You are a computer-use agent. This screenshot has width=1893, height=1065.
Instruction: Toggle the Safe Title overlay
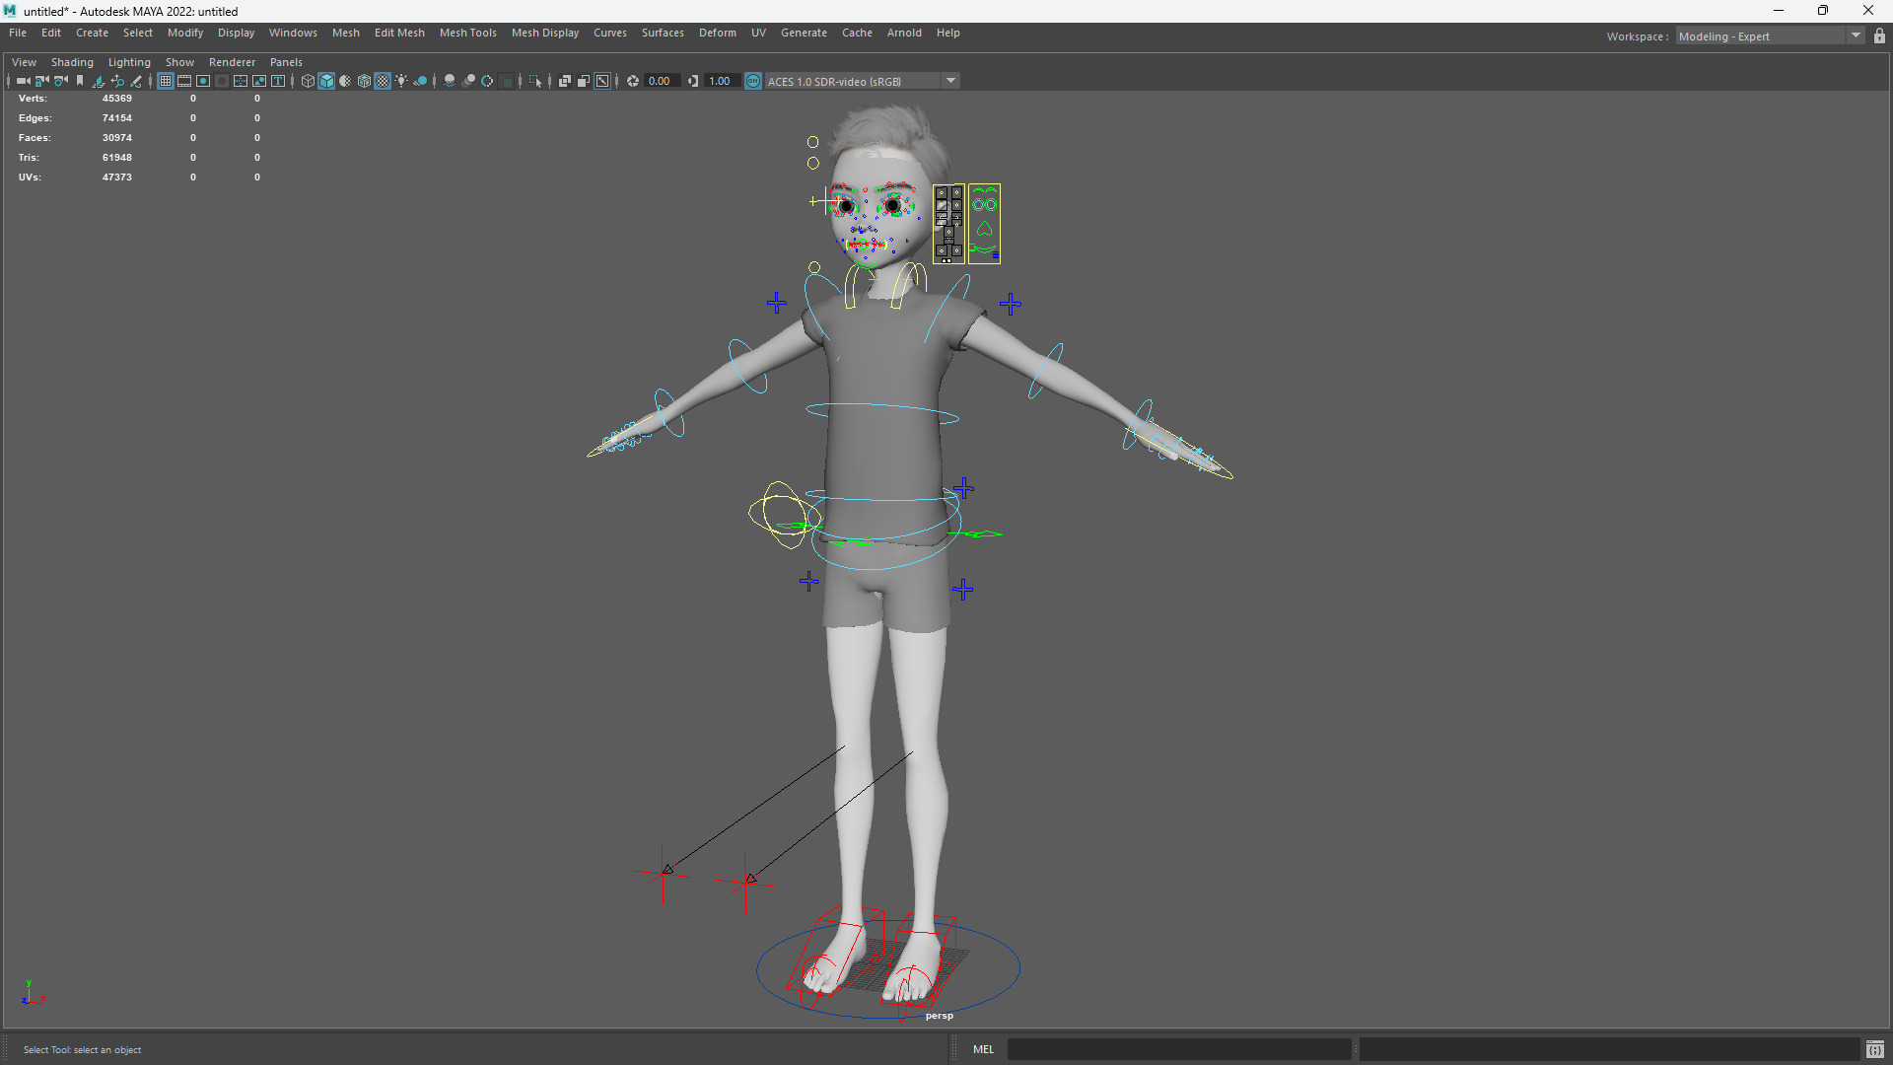[278, 81]
